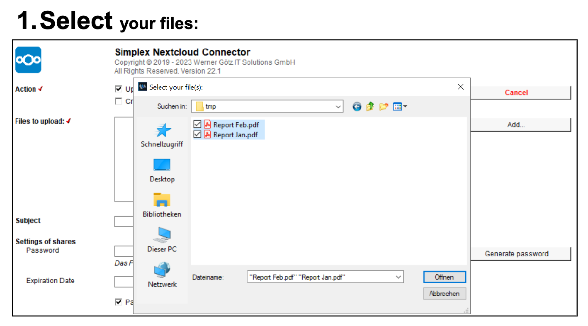
Task: Open view options dropdown arrow
Action: (405, 107)
